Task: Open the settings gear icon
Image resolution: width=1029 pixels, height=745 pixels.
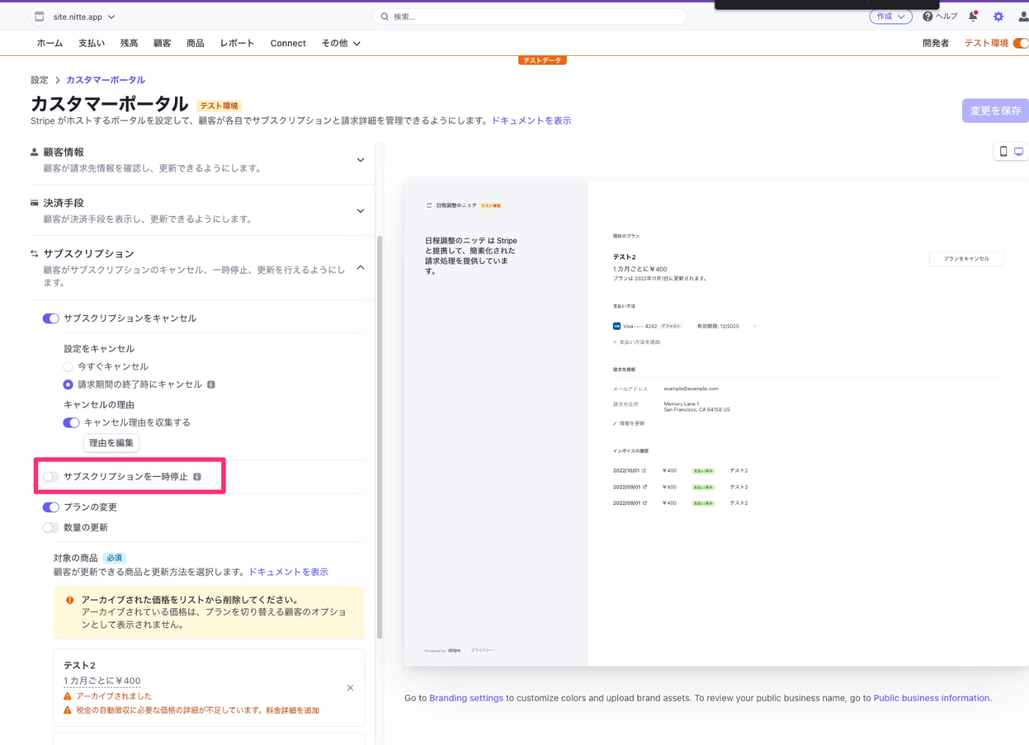Action: pyautogui.click(x=998, y=16)
